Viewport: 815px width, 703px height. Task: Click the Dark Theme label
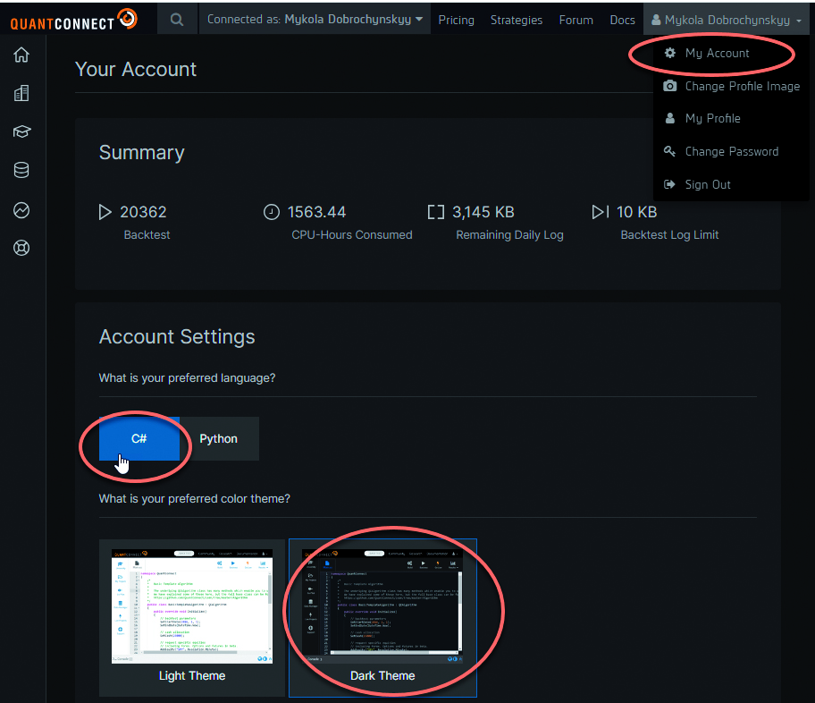[x=382, y=675]
